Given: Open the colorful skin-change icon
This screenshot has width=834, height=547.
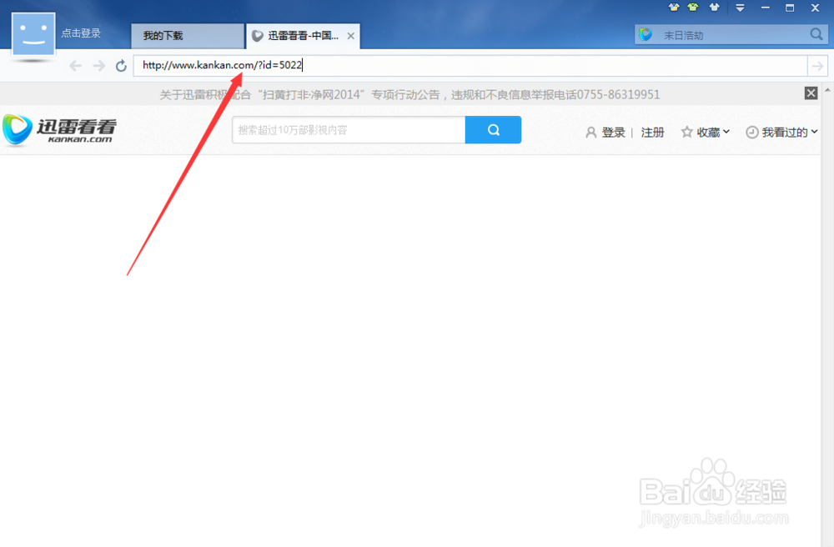Looking at the screenshot, I should (674, 8).
